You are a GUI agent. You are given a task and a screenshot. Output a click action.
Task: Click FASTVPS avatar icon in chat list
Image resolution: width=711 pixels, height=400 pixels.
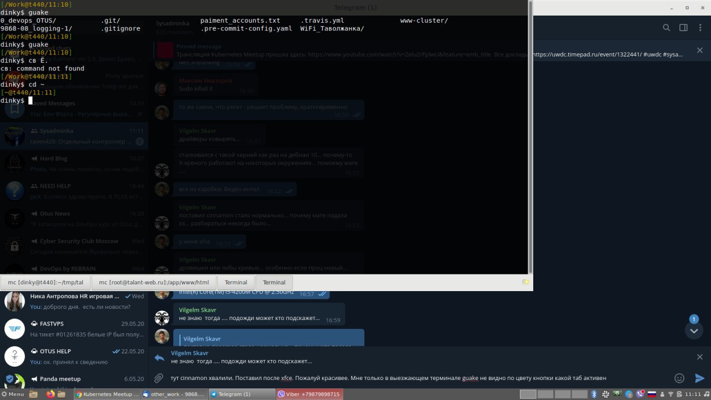pyautogui.click(x=14, y=329)
